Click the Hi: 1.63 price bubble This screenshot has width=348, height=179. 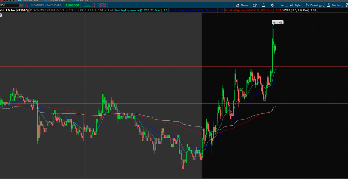[x=278, y=22]
